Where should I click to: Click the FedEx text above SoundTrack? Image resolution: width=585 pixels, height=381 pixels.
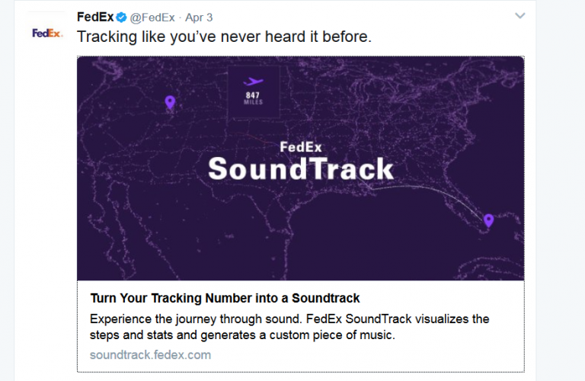301,147
